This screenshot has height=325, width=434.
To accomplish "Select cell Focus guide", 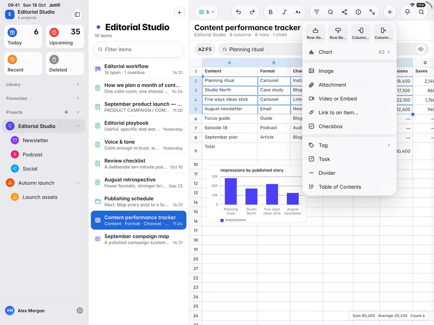I will point(230,118).
